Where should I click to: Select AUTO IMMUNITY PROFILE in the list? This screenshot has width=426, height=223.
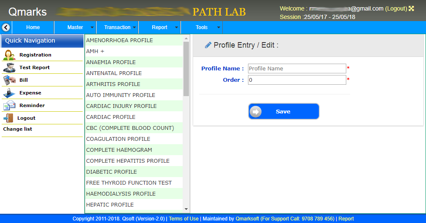click(134, 95)
